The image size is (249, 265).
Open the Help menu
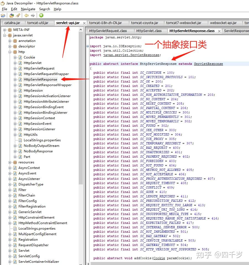coord(57,9)
